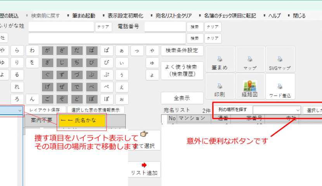The height and width of the screenshot is (186, 322).
Task: Click the 電話番号 input field
Action: coord(165,27)
